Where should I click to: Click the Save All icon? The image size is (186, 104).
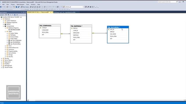pos(19,7)
